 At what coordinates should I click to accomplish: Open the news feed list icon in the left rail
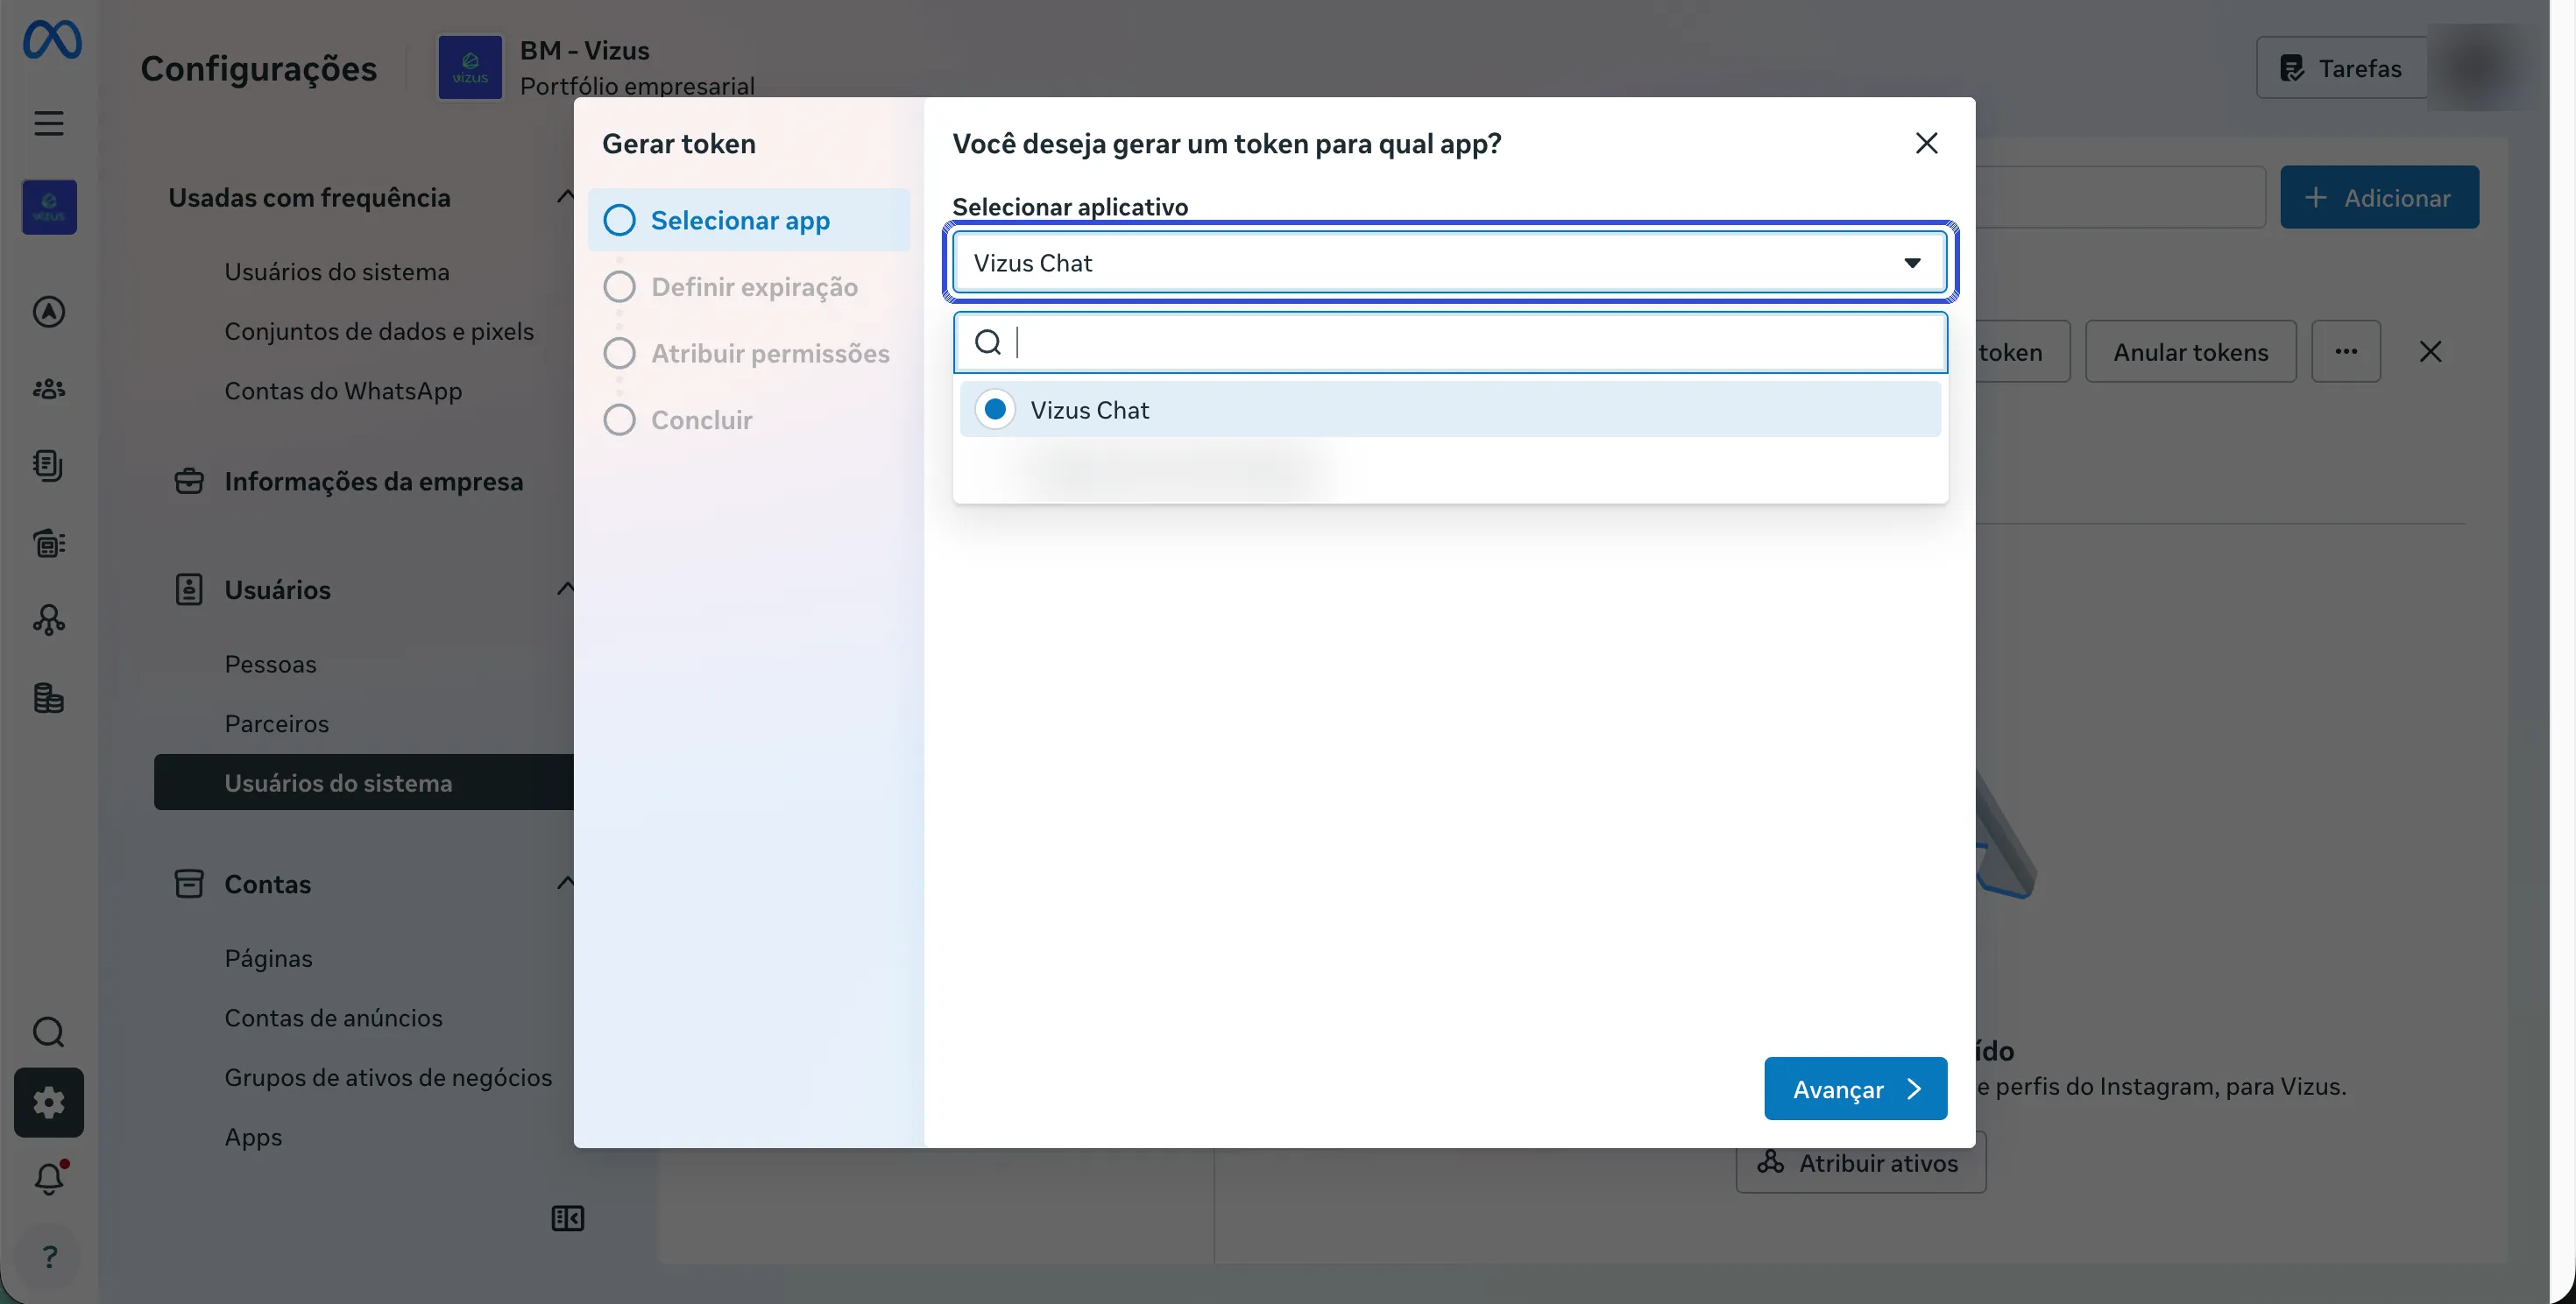49,543
